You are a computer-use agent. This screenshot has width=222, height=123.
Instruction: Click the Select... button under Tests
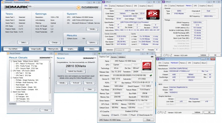click(24, 42)
